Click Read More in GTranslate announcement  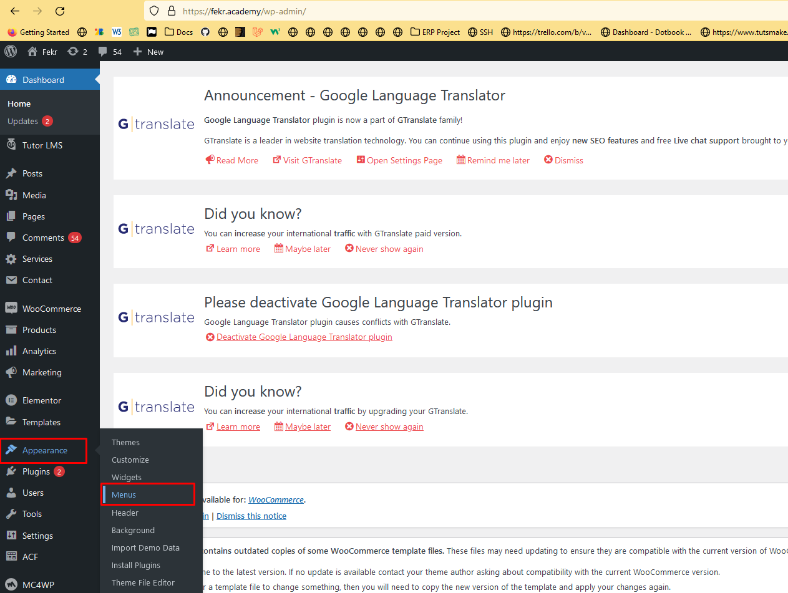(x=231, y=160)
